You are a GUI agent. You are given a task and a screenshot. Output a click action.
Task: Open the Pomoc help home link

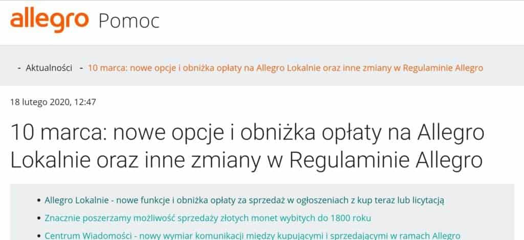129,21
